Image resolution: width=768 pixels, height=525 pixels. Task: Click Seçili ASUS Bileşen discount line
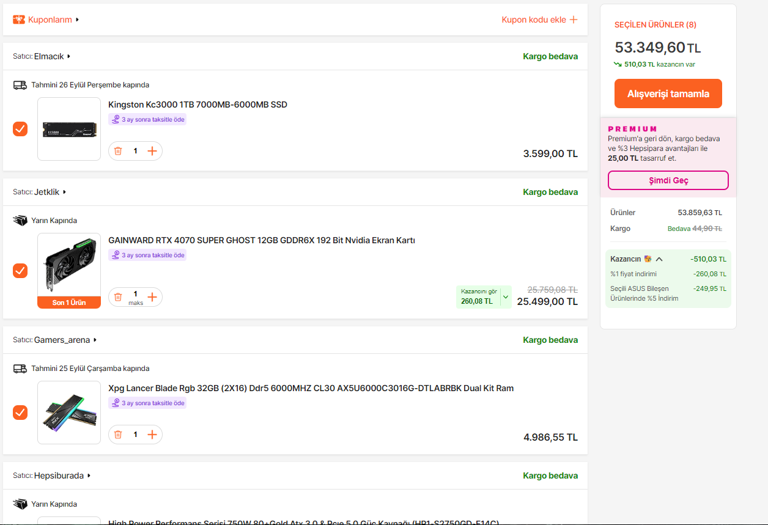pyautogui.click(x=668, y=293)
